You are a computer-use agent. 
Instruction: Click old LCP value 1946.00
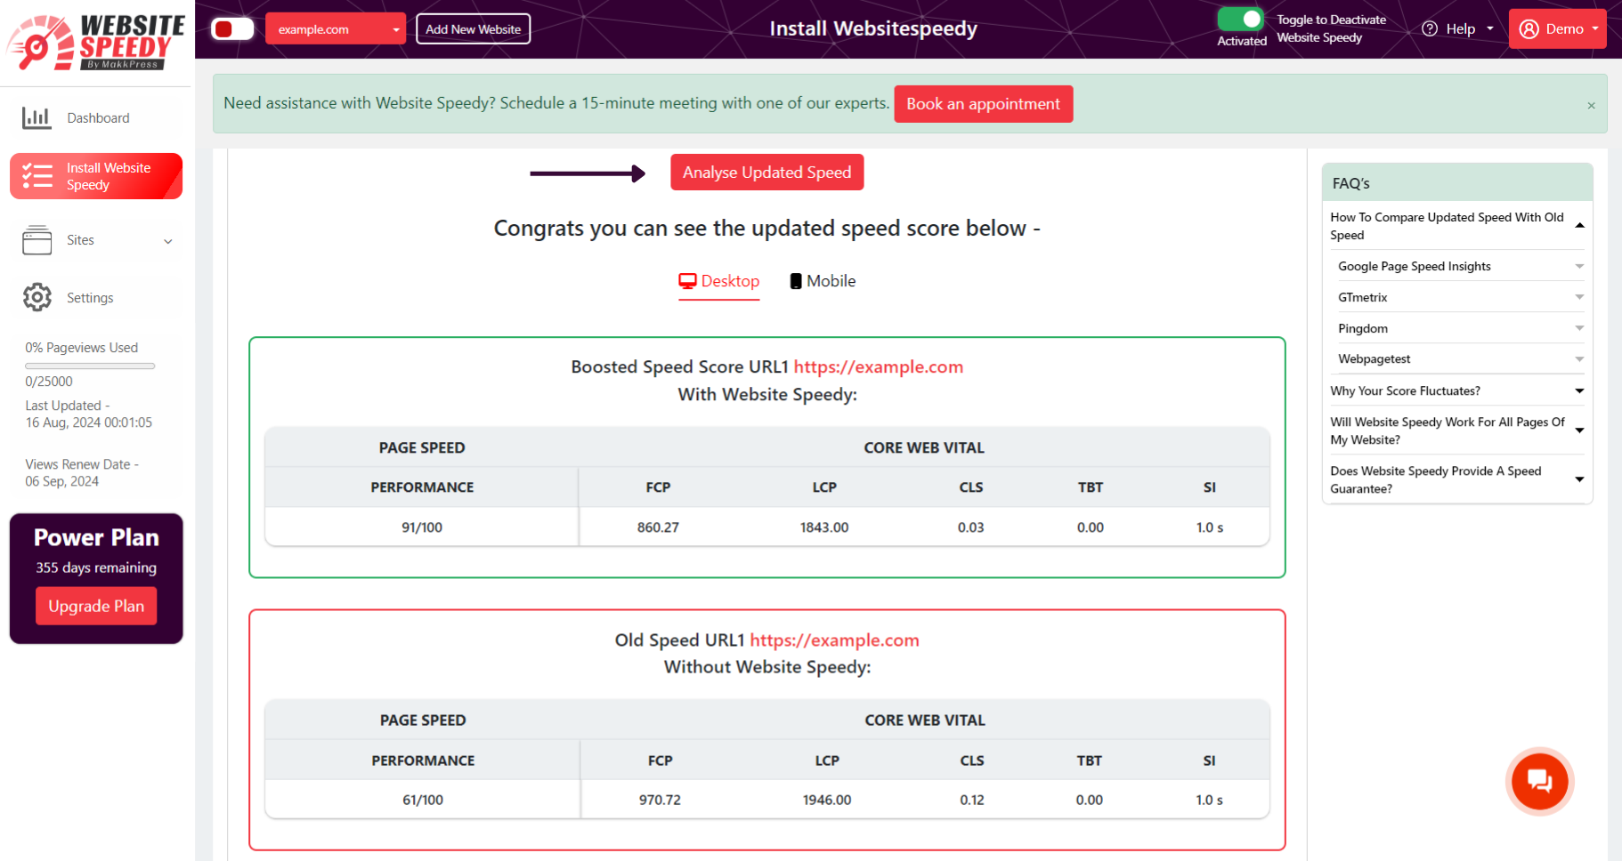pyautogui.click(x=827, y=800)
